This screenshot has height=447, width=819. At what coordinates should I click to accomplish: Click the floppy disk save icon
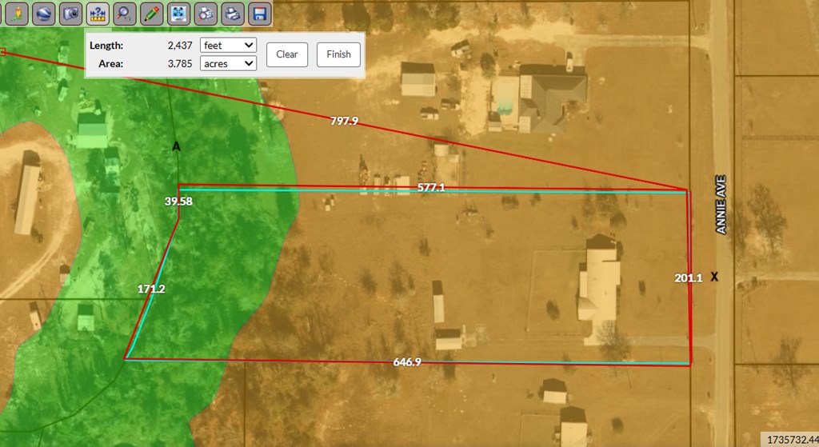pos(259,13)
